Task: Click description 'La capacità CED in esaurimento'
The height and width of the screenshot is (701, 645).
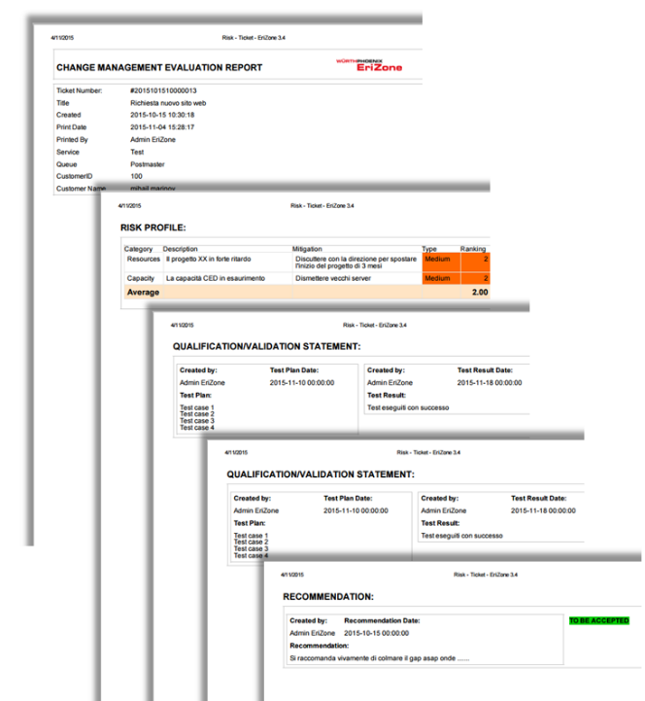Action: 216,278
